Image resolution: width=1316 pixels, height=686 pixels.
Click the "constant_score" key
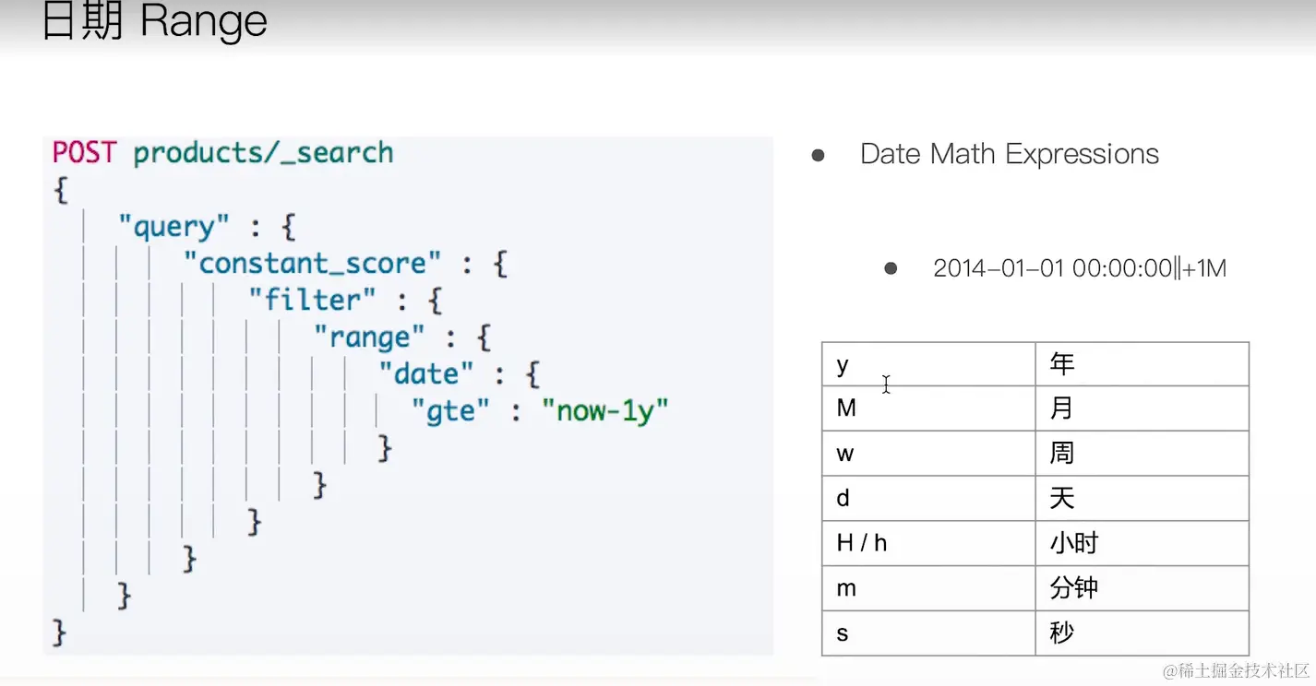click(x=313, y=264)
